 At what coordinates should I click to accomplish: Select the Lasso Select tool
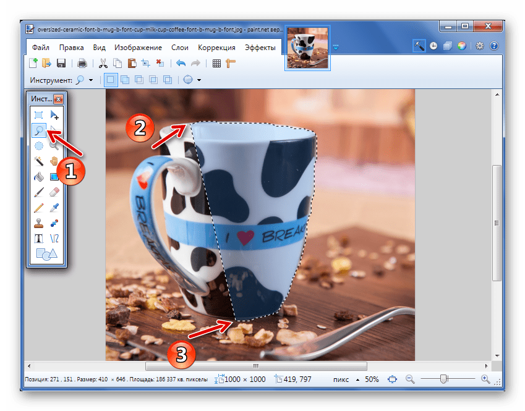pos(38,130)
